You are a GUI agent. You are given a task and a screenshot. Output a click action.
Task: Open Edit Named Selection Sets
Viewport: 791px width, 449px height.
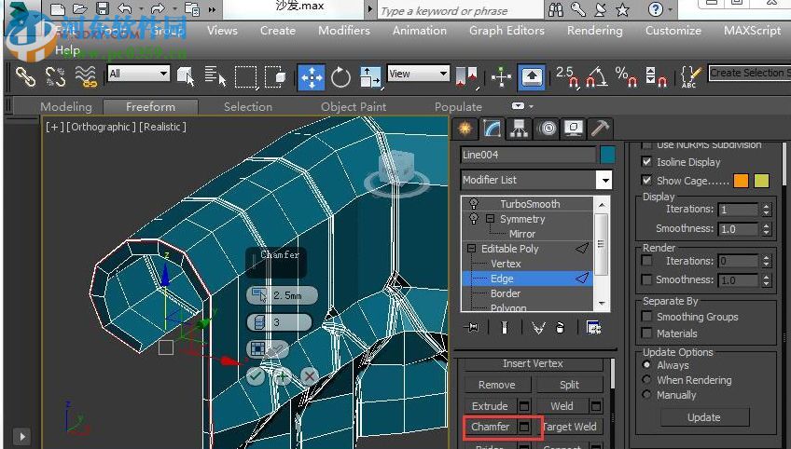pos(690,77)
